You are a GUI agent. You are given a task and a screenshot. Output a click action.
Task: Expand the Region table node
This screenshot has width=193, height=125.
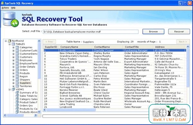[14, 76]
